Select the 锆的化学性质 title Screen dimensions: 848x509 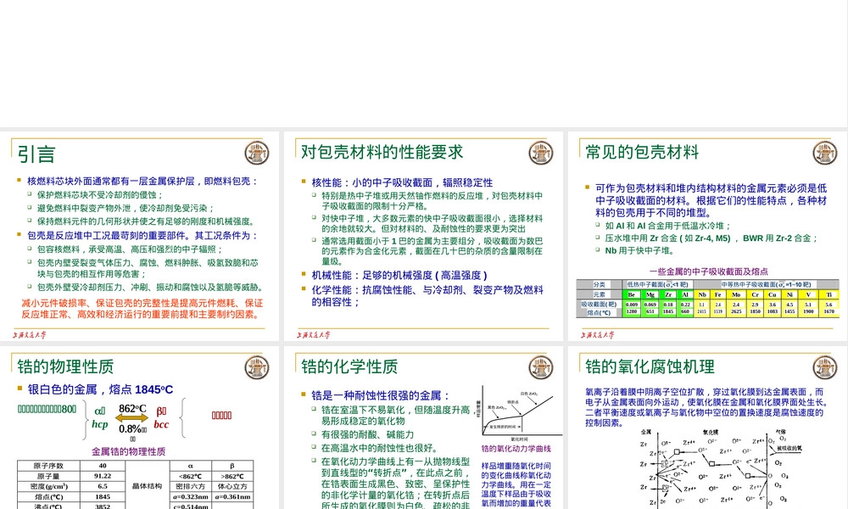(x=349, y=366)
